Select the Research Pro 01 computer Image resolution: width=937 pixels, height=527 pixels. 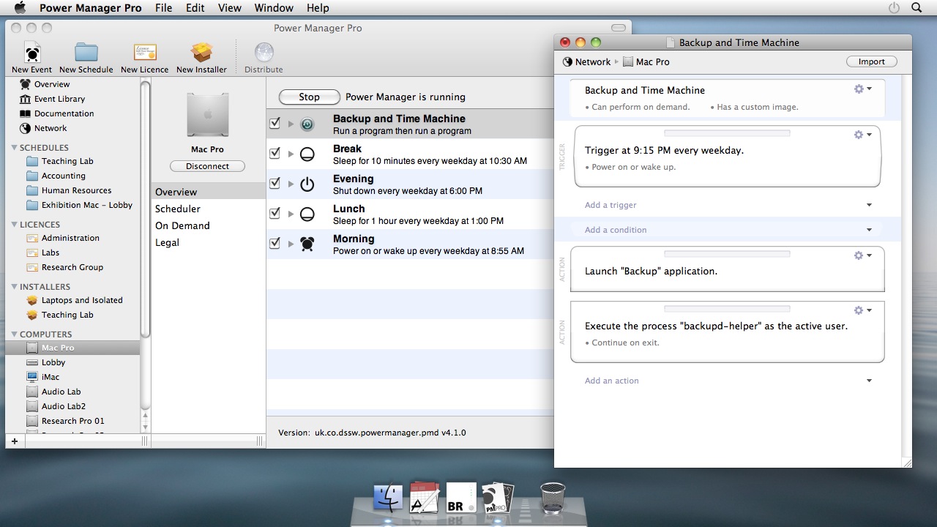[x=72, y=421]
